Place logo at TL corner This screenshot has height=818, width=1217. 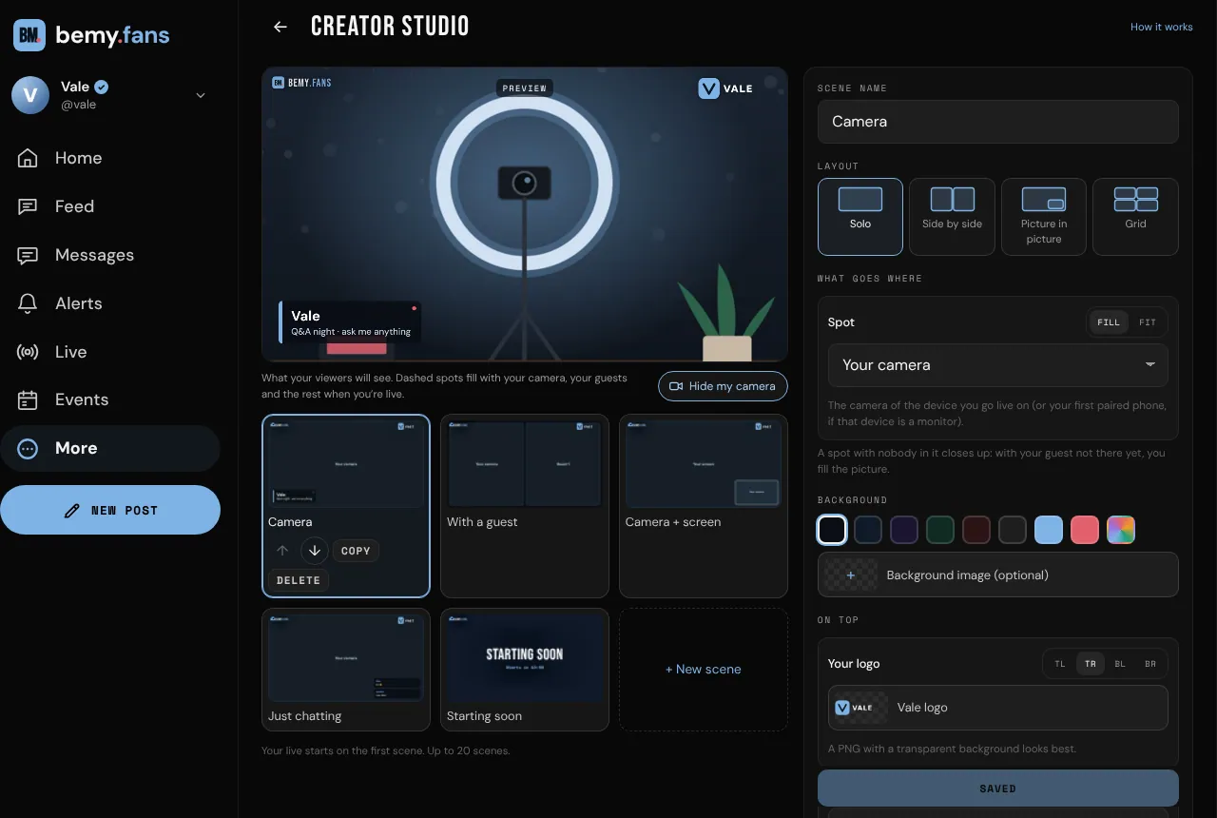[1060, 664]
